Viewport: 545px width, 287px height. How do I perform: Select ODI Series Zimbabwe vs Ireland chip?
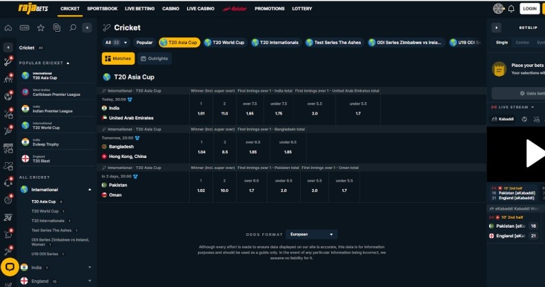[405, 42]
